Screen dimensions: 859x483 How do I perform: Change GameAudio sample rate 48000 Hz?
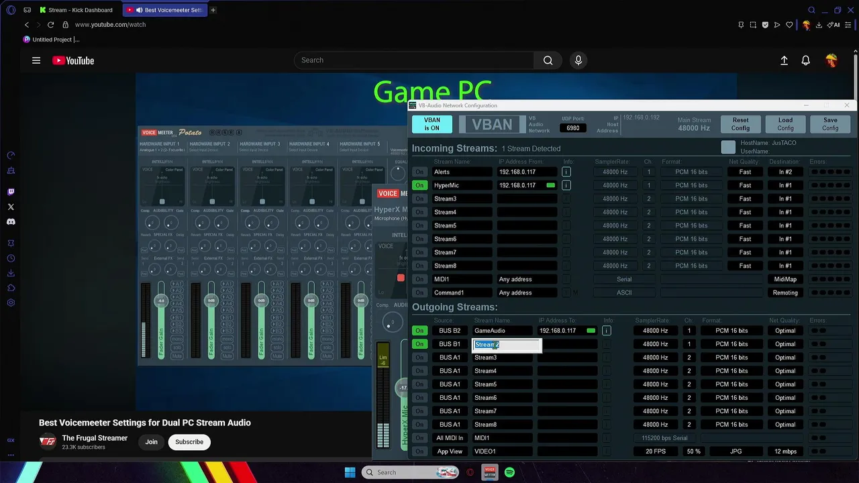pos(655,331)
